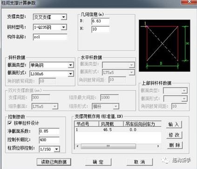Screen dimensions: 197x169
Task: Click the 吊车纵向刹车力 column header
Action: 143,124
